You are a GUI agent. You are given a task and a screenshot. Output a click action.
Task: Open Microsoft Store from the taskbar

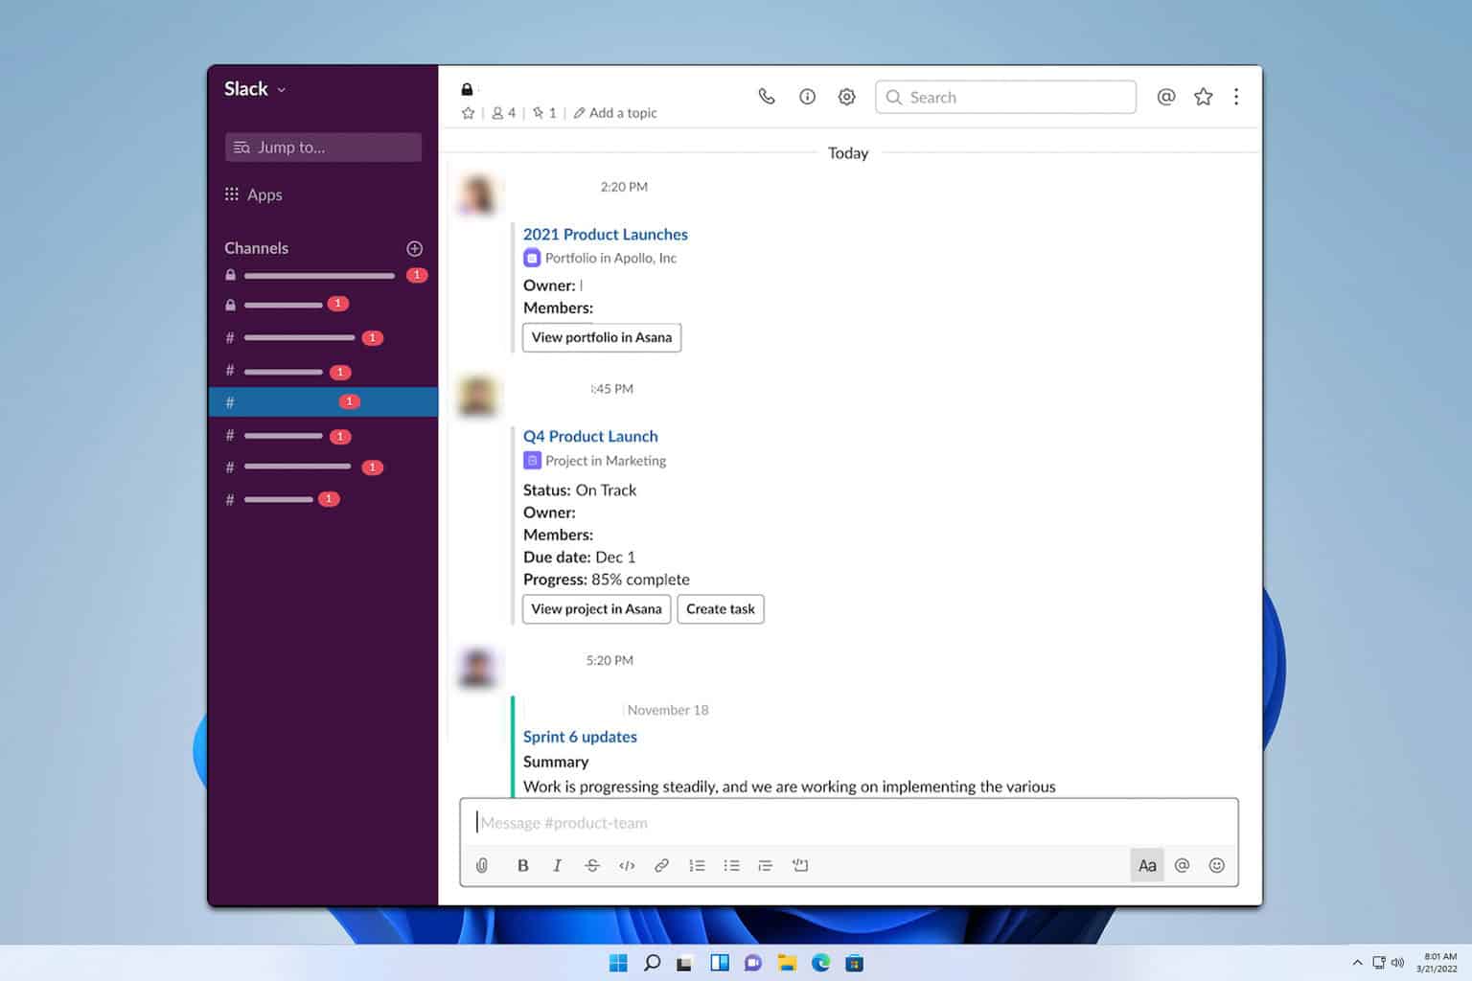(855, 963)
